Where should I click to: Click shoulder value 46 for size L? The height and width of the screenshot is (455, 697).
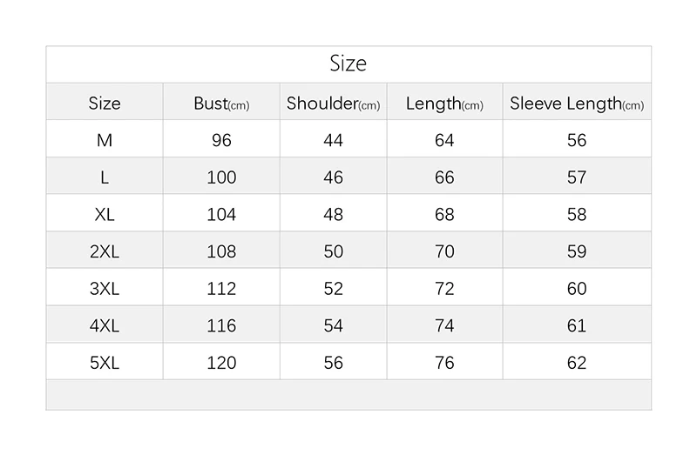point(333,177)
